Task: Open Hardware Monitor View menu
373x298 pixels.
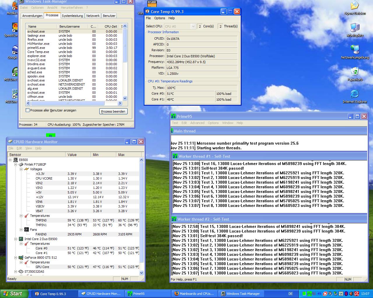Action: point(29,148)
